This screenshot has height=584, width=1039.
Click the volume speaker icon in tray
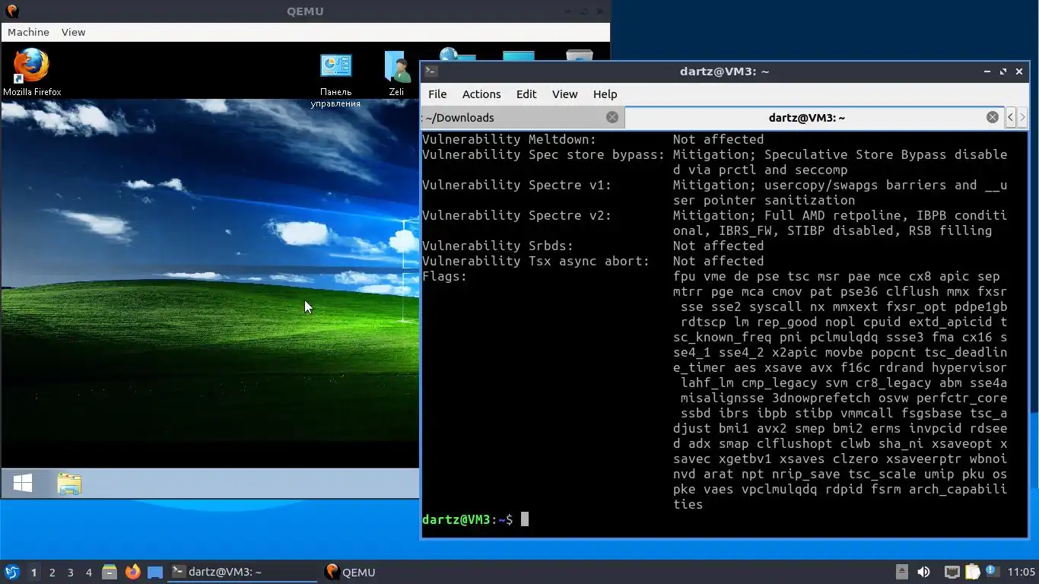coord(923,572)
